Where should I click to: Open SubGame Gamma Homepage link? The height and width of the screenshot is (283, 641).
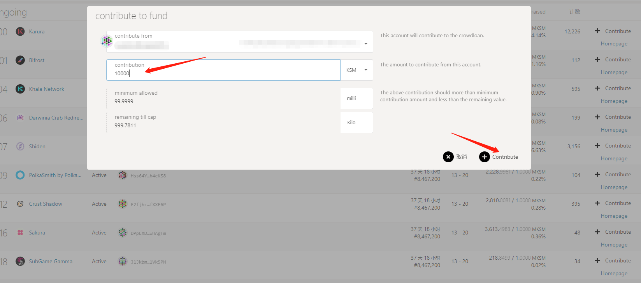click(x=614, y=273)
